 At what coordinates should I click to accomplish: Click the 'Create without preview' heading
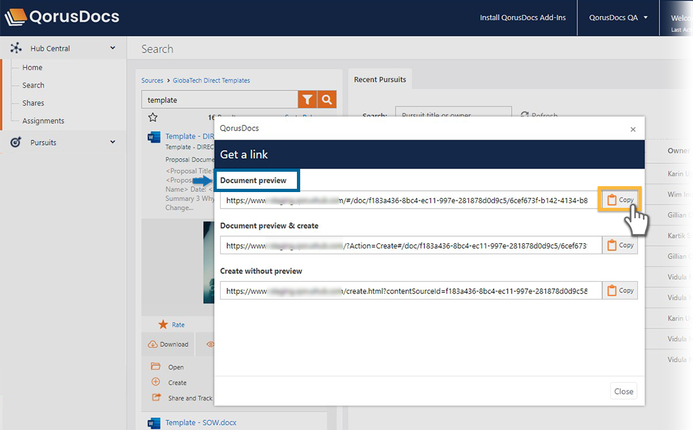pyautogui.click(x=261, y=271)
